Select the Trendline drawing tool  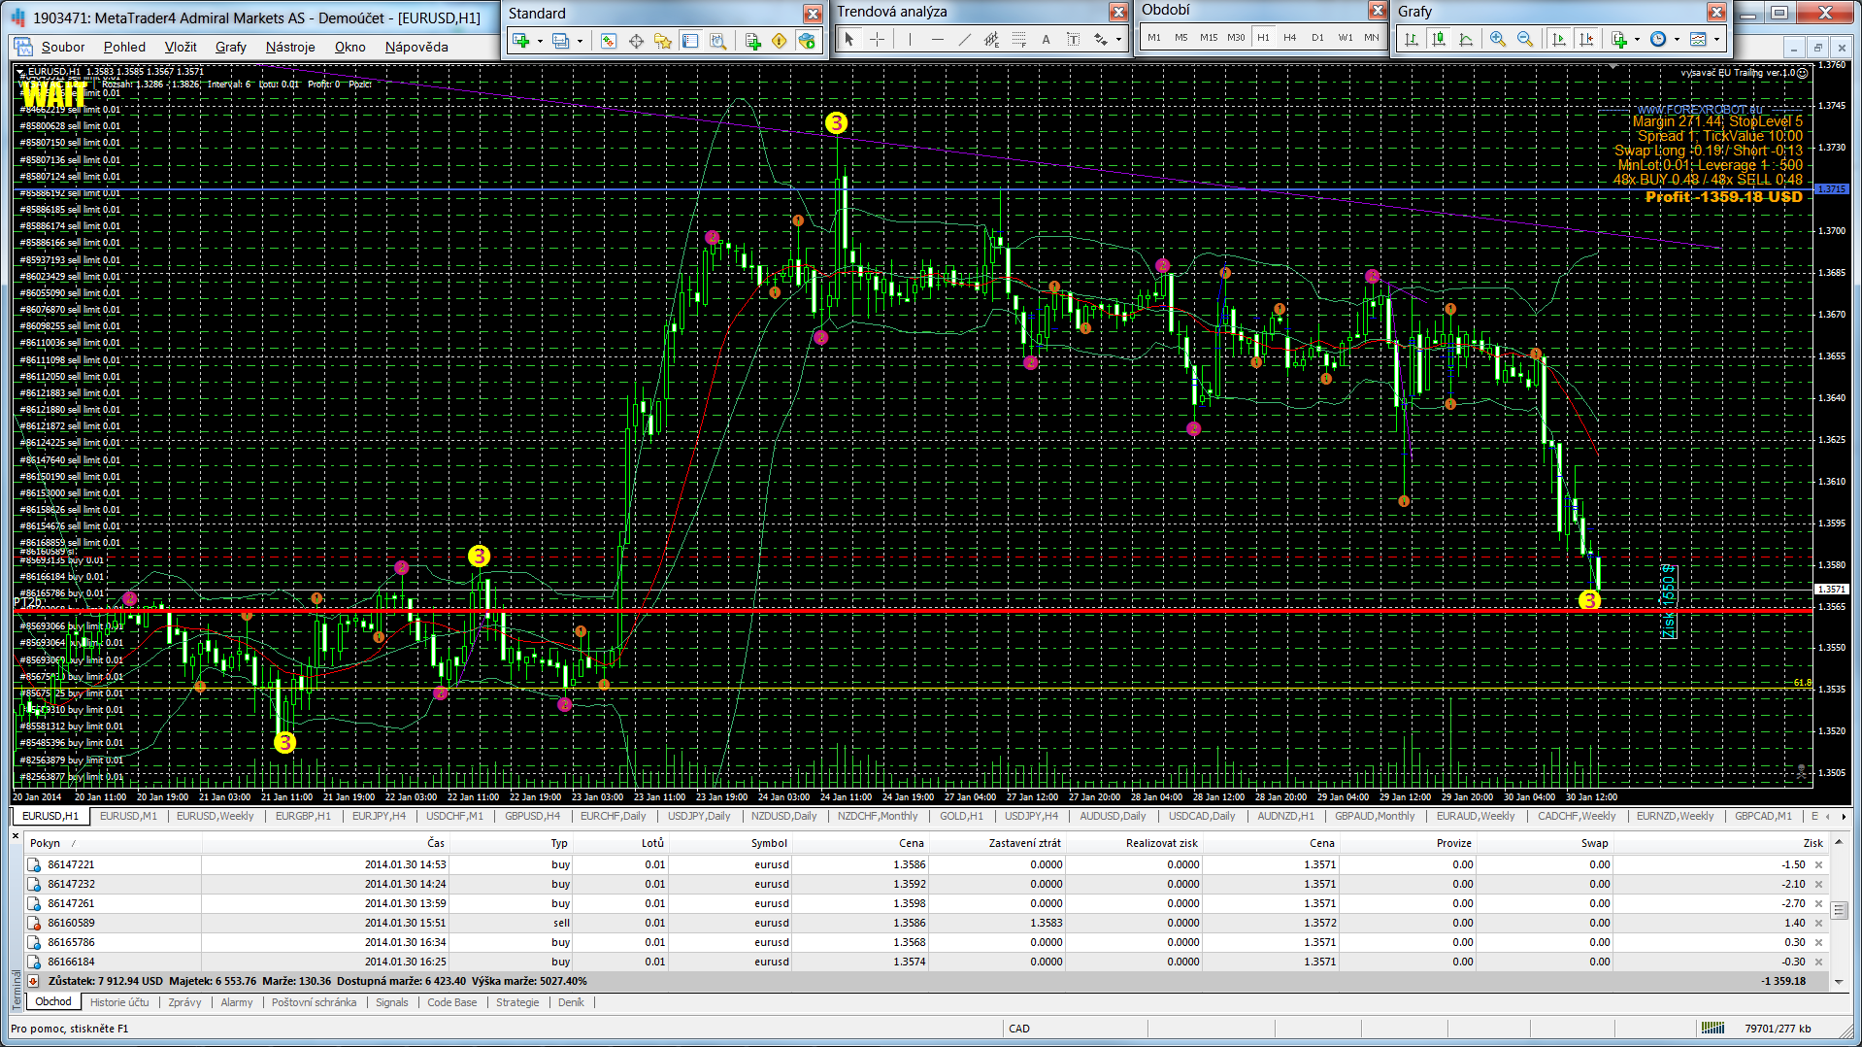tap(964, 39)
